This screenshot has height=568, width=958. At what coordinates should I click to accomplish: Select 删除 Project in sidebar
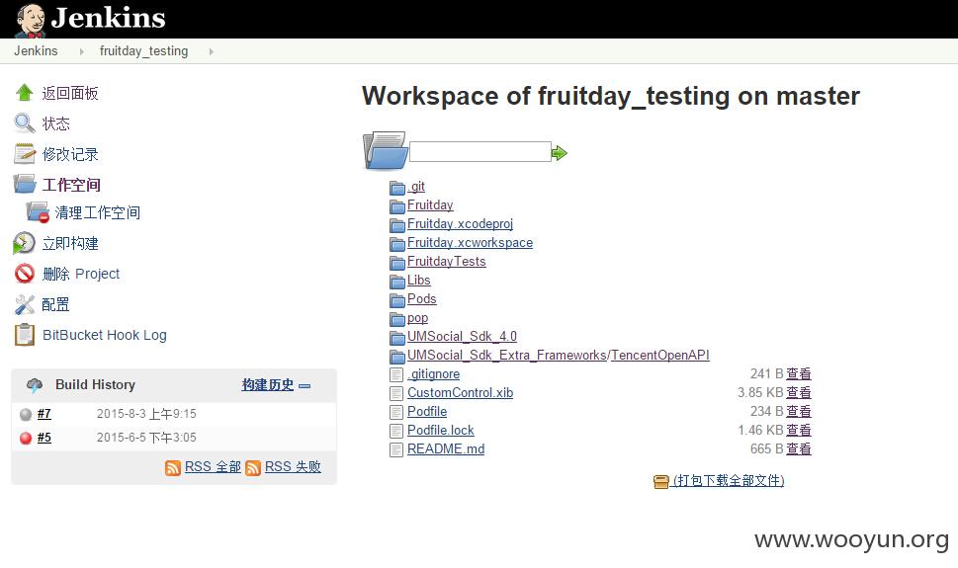pos(81,274)
